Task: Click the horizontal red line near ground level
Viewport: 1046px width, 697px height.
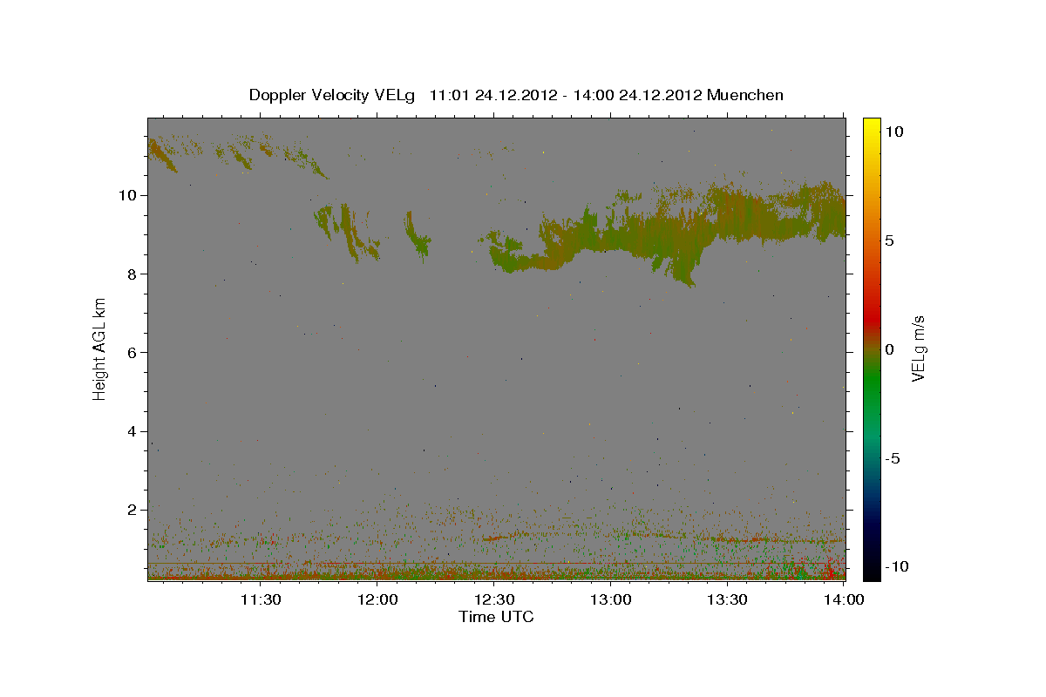Action: tap(496, 564)
